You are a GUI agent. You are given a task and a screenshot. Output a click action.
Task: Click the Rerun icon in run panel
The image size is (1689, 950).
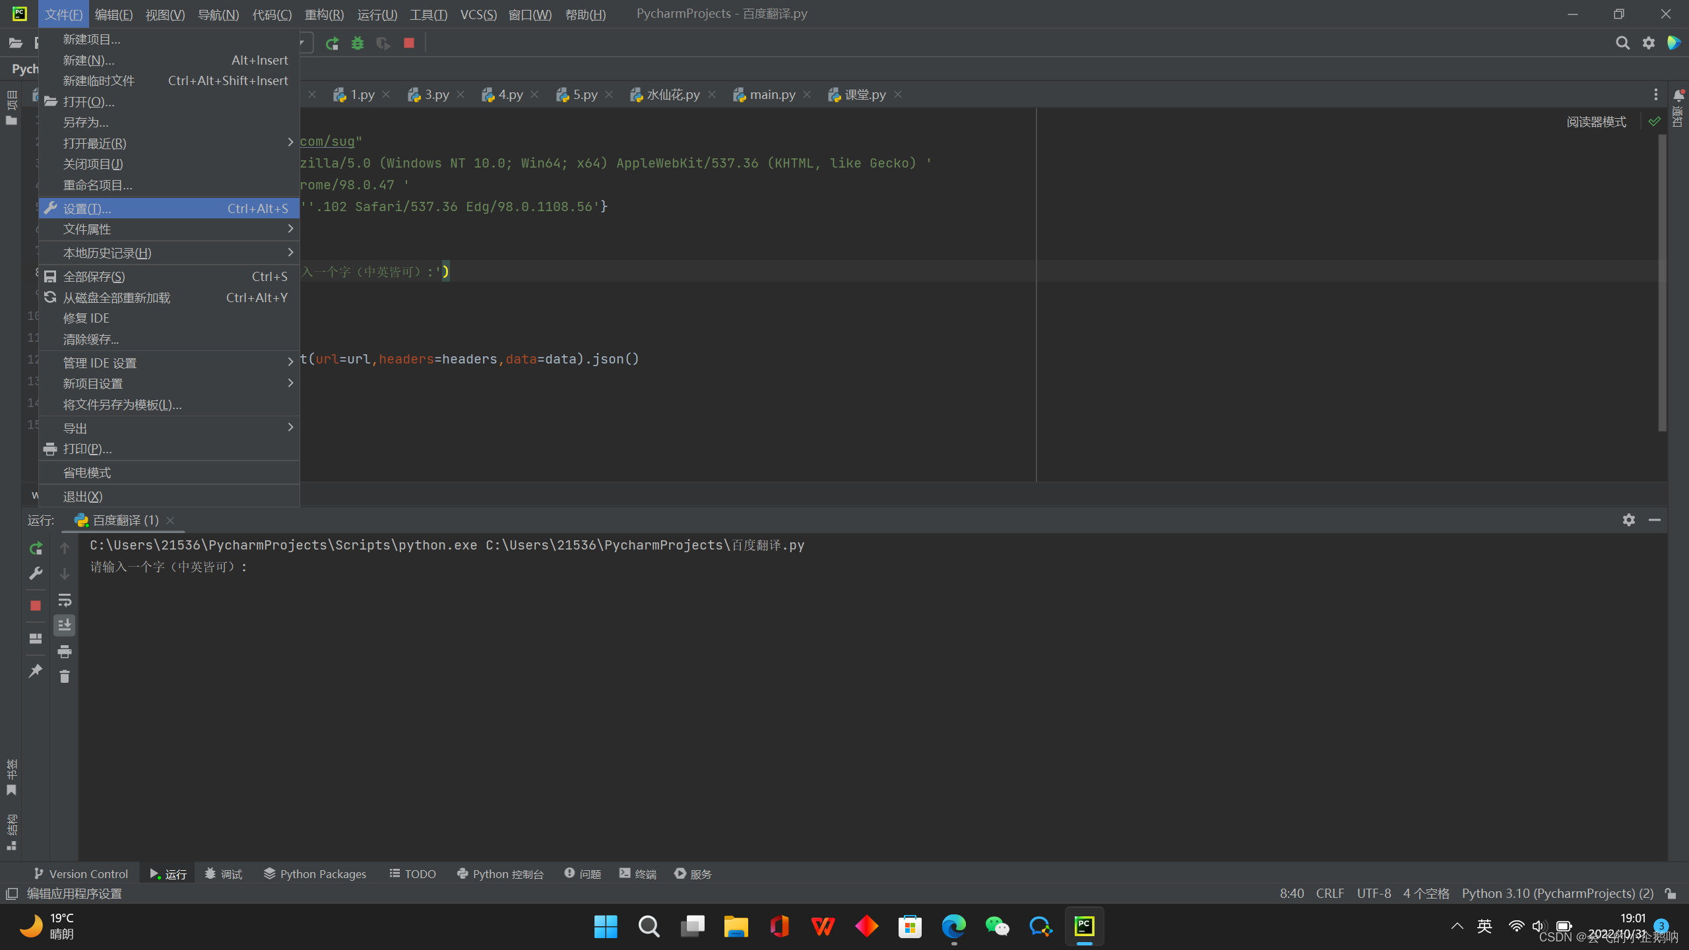point(36,548)
